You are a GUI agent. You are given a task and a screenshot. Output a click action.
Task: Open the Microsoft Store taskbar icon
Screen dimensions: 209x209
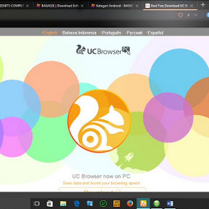click(49, 204)
